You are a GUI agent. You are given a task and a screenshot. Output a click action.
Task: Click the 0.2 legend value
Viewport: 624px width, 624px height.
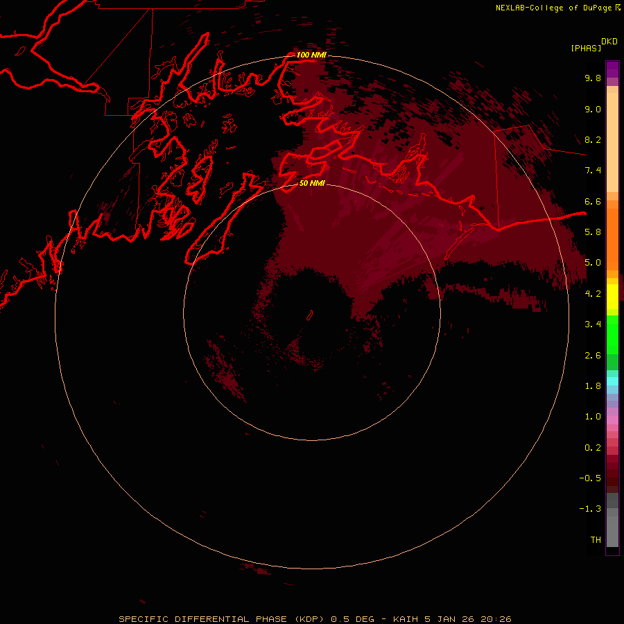pyautogui.click(x=593, y=448)
